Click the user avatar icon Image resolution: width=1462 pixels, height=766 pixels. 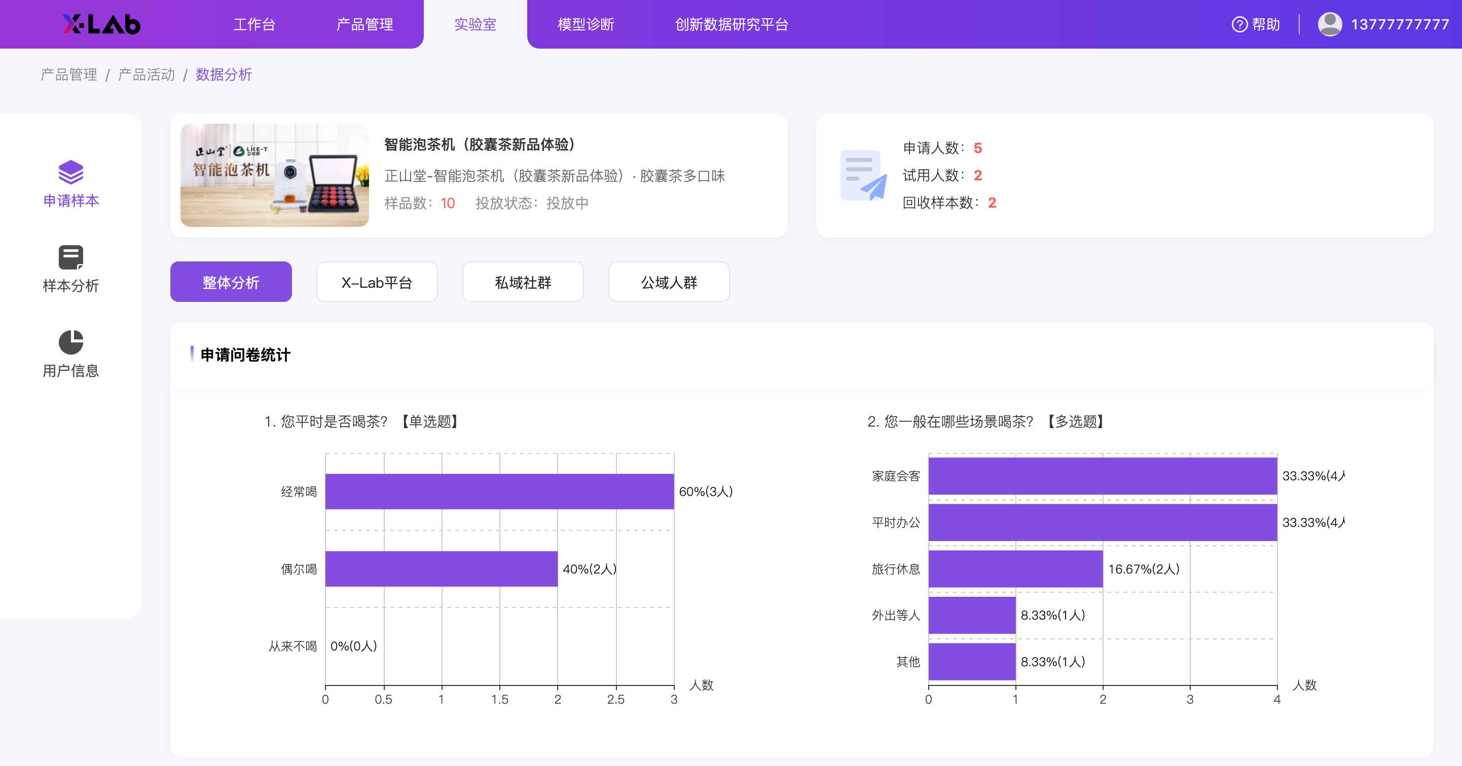point(1329,24)
